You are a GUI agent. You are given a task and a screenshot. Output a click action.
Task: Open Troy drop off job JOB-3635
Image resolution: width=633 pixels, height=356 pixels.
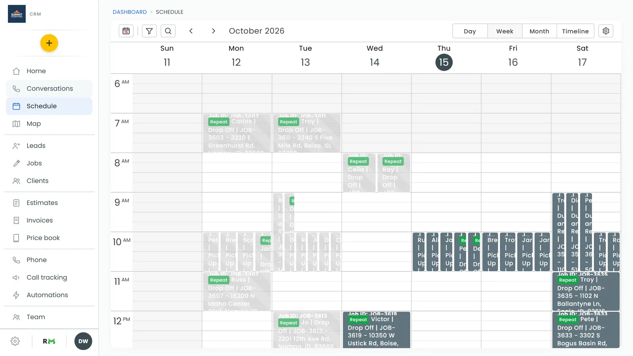click(x=586, y=292)
